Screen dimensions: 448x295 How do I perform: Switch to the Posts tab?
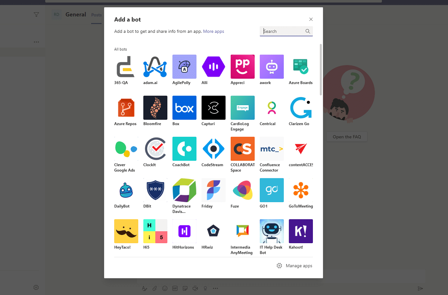click(x=96, y=15)
